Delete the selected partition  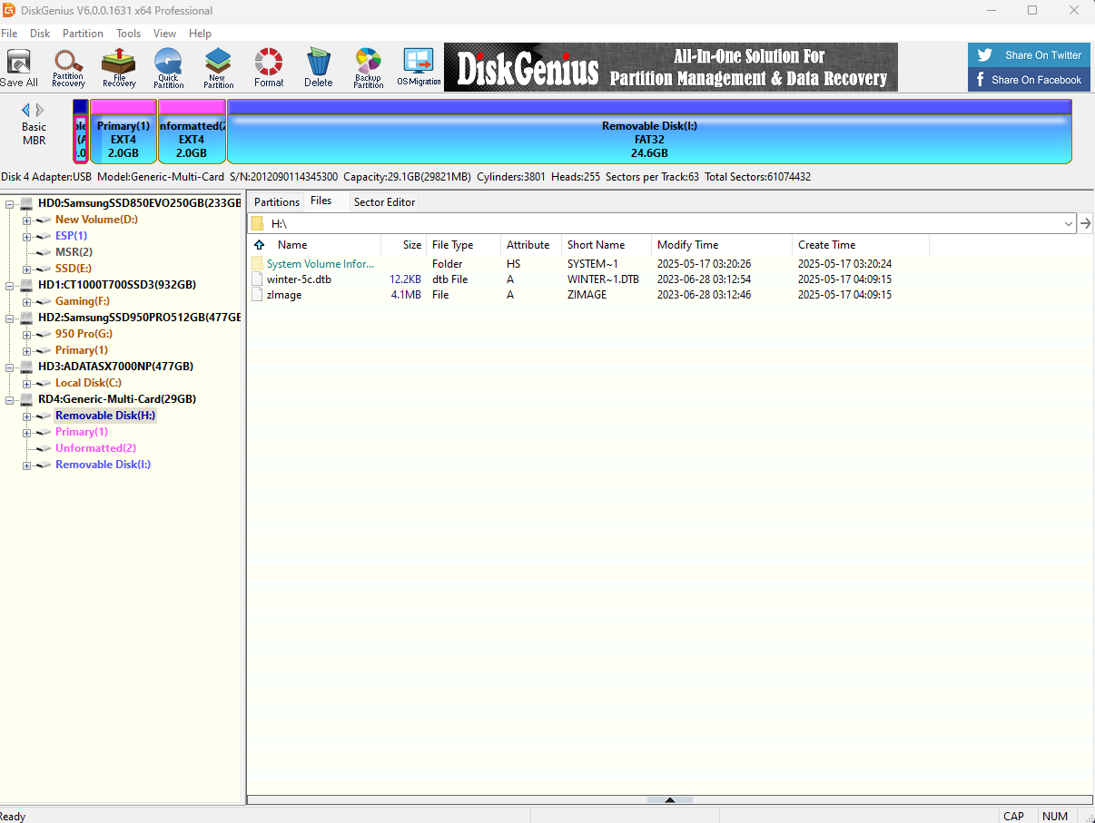(319, 66)
